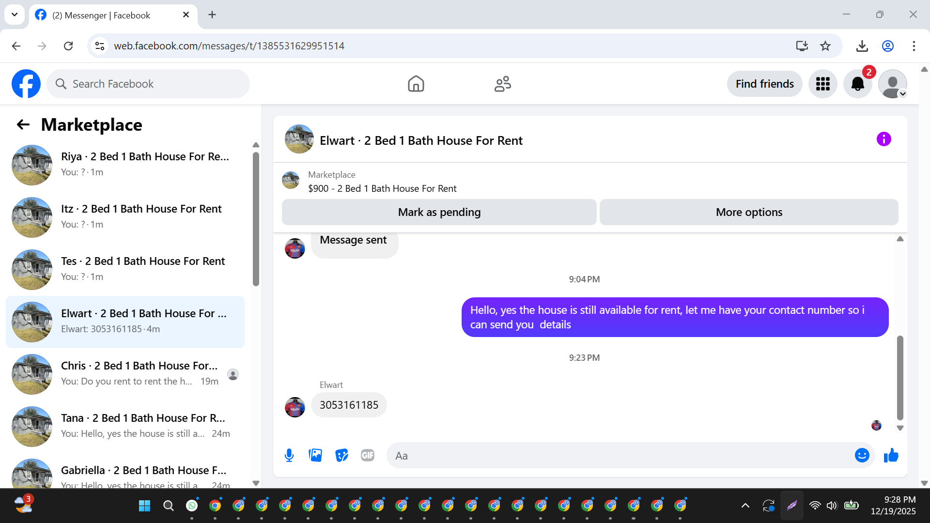This screenshot has width=930, height=523.
Task: Attach a photo using the image icon
Action: tap(315, 455)
